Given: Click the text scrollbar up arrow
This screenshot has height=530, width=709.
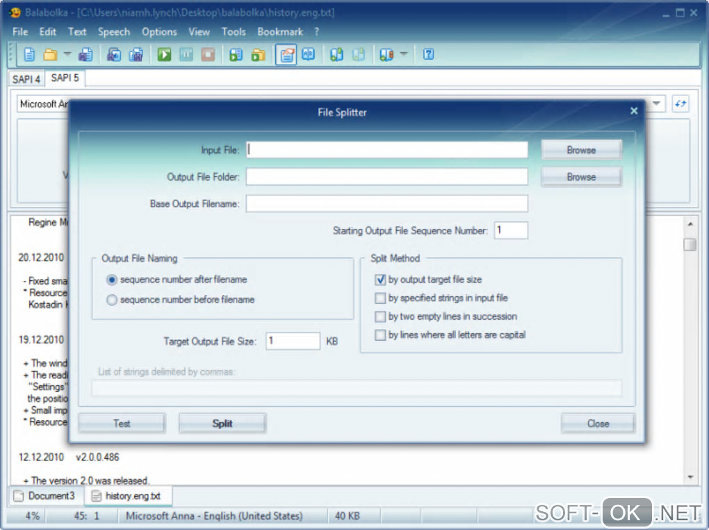Looking at the screenshot, I should pos(690,223).
